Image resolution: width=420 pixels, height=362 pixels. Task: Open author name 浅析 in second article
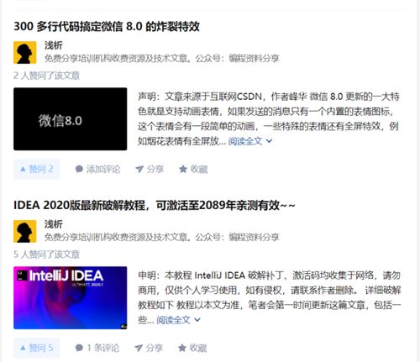[x=53, y=224]
